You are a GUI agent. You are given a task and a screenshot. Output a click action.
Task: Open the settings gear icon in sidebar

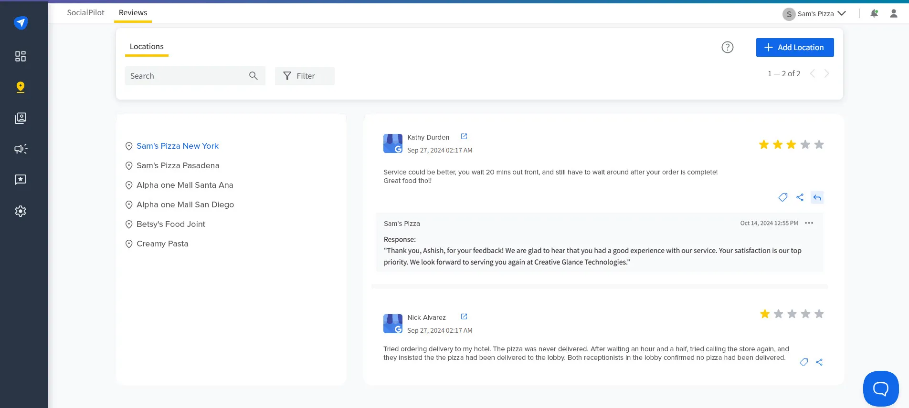pos(21,211)
